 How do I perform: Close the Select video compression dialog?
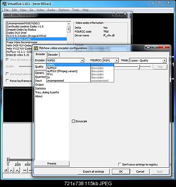pyautogui.click(x=125, y=14)
